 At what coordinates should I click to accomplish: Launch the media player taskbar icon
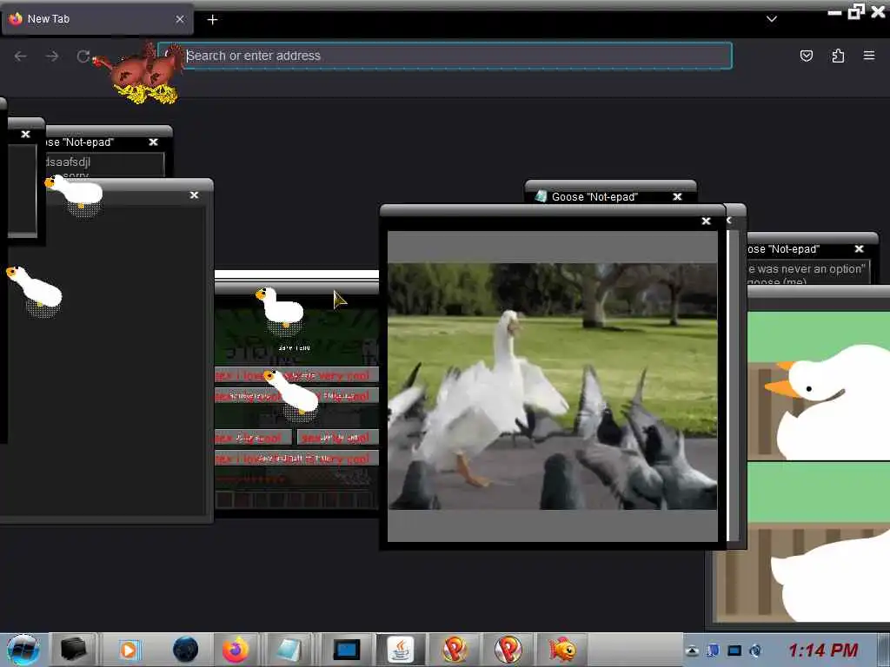pos(129,650)
